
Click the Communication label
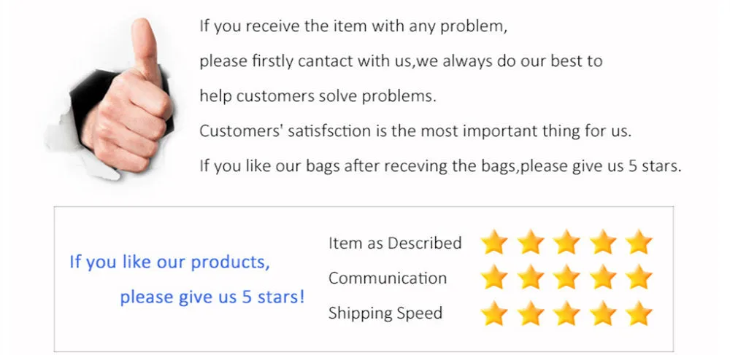coord(388,278)
